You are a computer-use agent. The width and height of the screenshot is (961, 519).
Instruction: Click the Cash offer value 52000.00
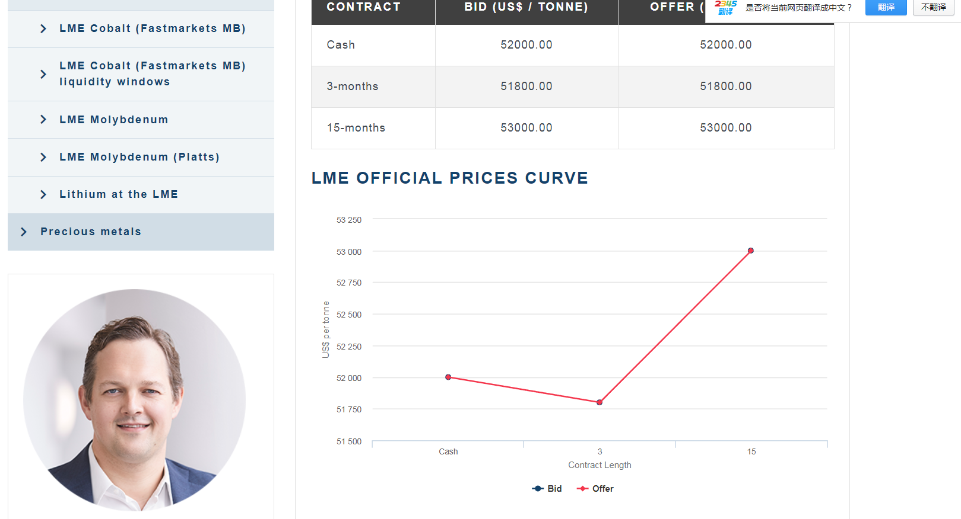(726, 45)
